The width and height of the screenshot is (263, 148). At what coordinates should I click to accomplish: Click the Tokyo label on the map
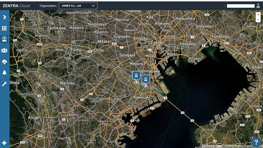pyautogui.click(x=156, y=43)
